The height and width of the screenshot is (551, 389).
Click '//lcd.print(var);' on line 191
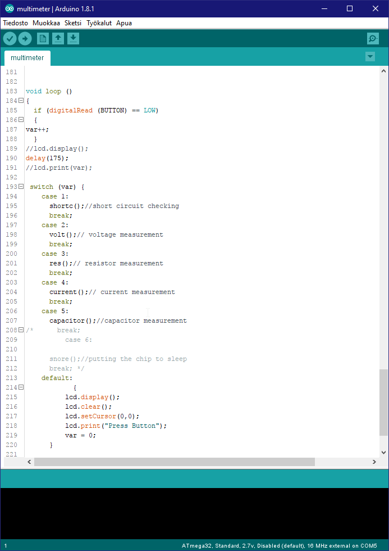tap(59, 168)
